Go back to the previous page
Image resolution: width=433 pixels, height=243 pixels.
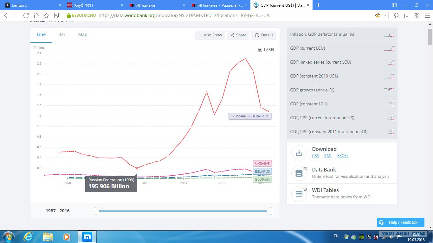coord(6,16)
